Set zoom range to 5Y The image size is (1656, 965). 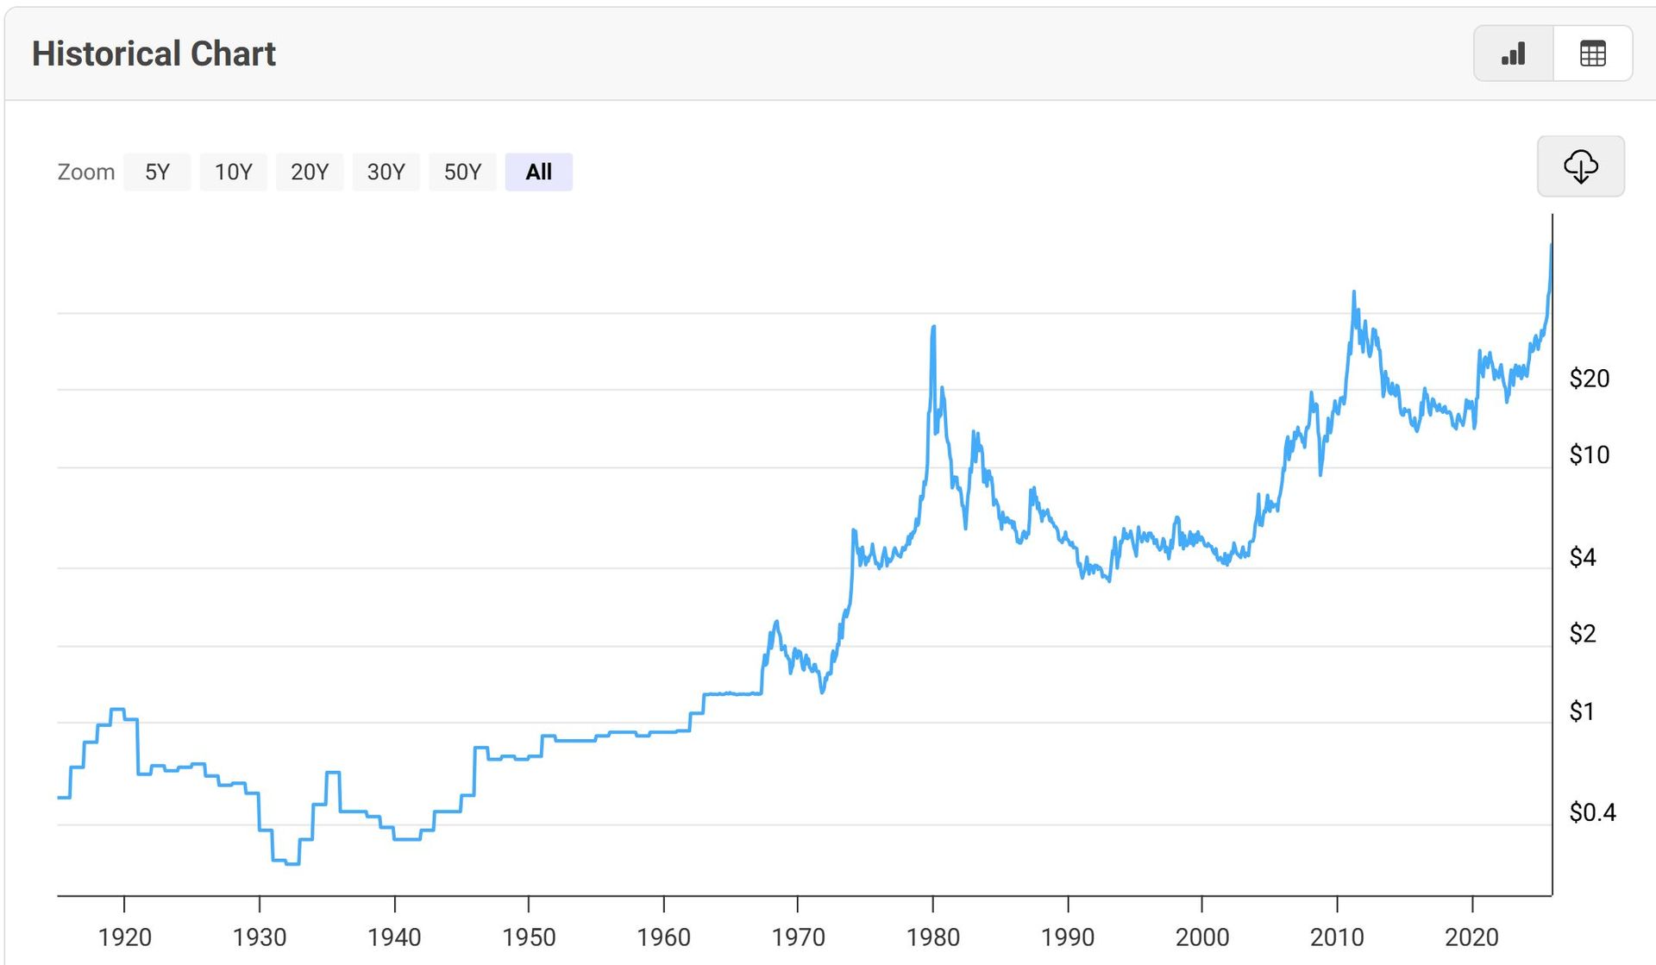click(157, 172)
